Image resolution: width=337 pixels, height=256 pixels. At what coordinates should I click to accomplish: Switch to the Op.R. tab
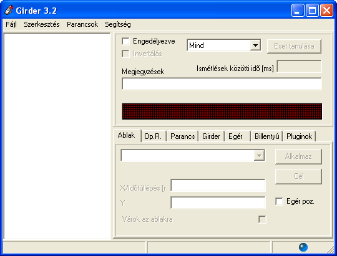pos(153,136)
